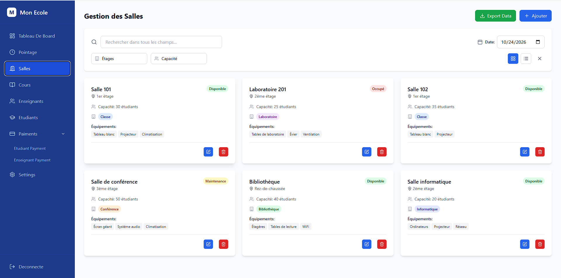Image resolution: width=561 pixels, height=278 pixels.
Task: Open Etudiant Payment submenu item
Action: click(x=30, y=149)
